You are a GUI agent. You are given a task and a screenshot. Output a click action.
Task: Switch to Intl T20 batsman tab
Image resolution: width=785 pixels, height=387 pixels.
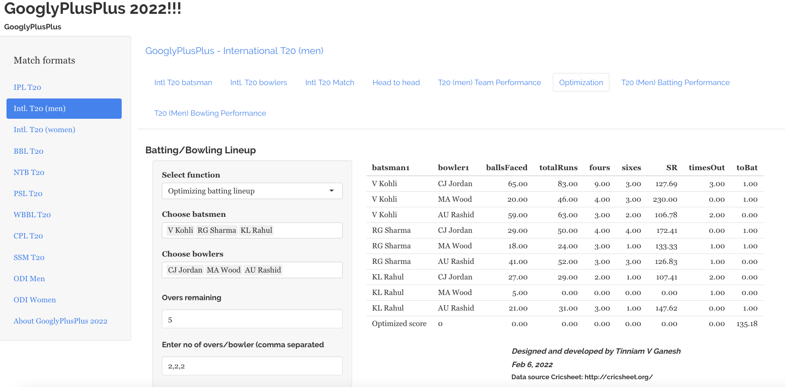click(x=183, y=82)
